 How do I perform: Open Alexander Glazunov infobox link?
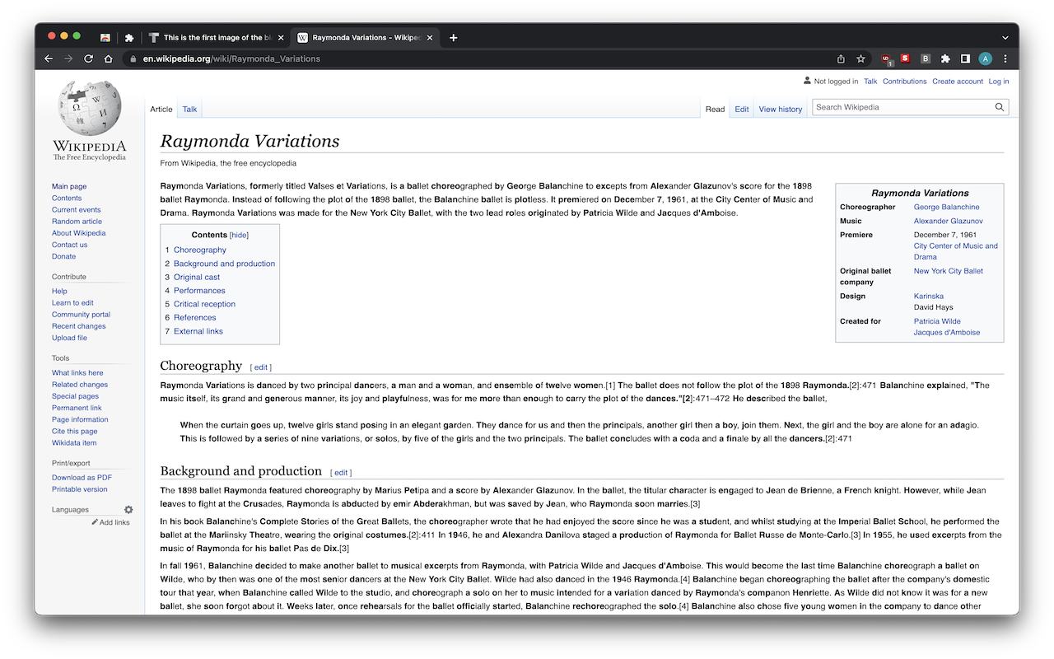click(948, 221)
